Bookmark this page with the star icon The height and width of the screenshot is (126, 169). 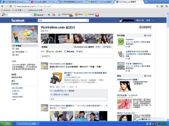point(157,6)
